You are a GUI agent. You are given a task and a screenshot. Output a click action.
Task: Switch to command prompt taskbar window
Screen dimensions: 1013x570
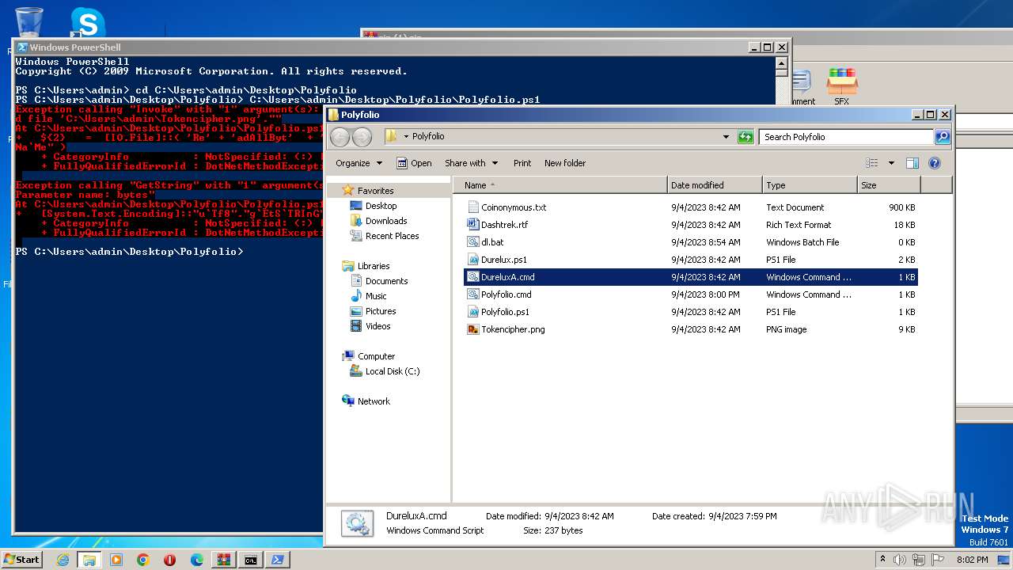coord(251,560)
